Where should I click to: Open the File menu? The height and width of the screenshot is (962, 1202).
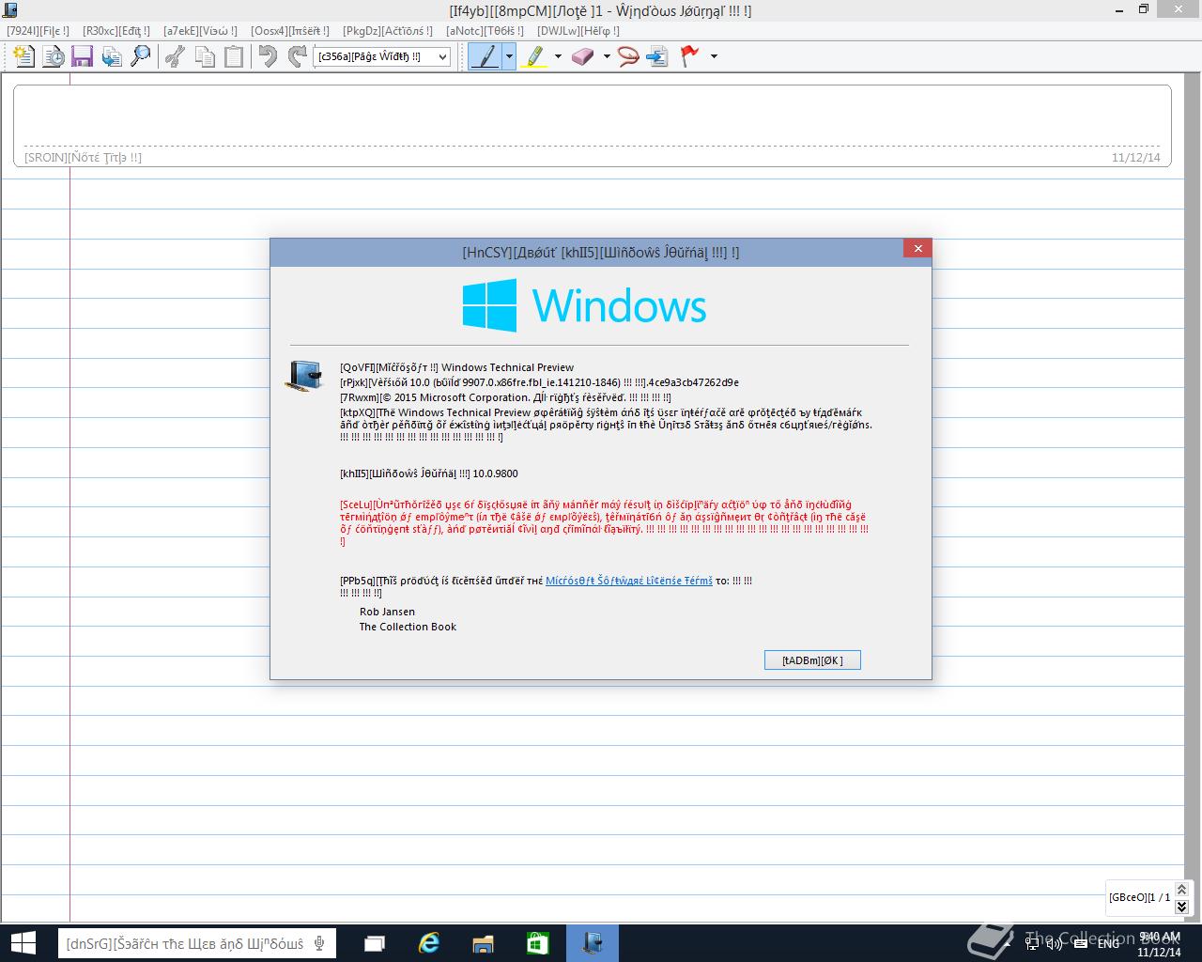click(38, 31)
